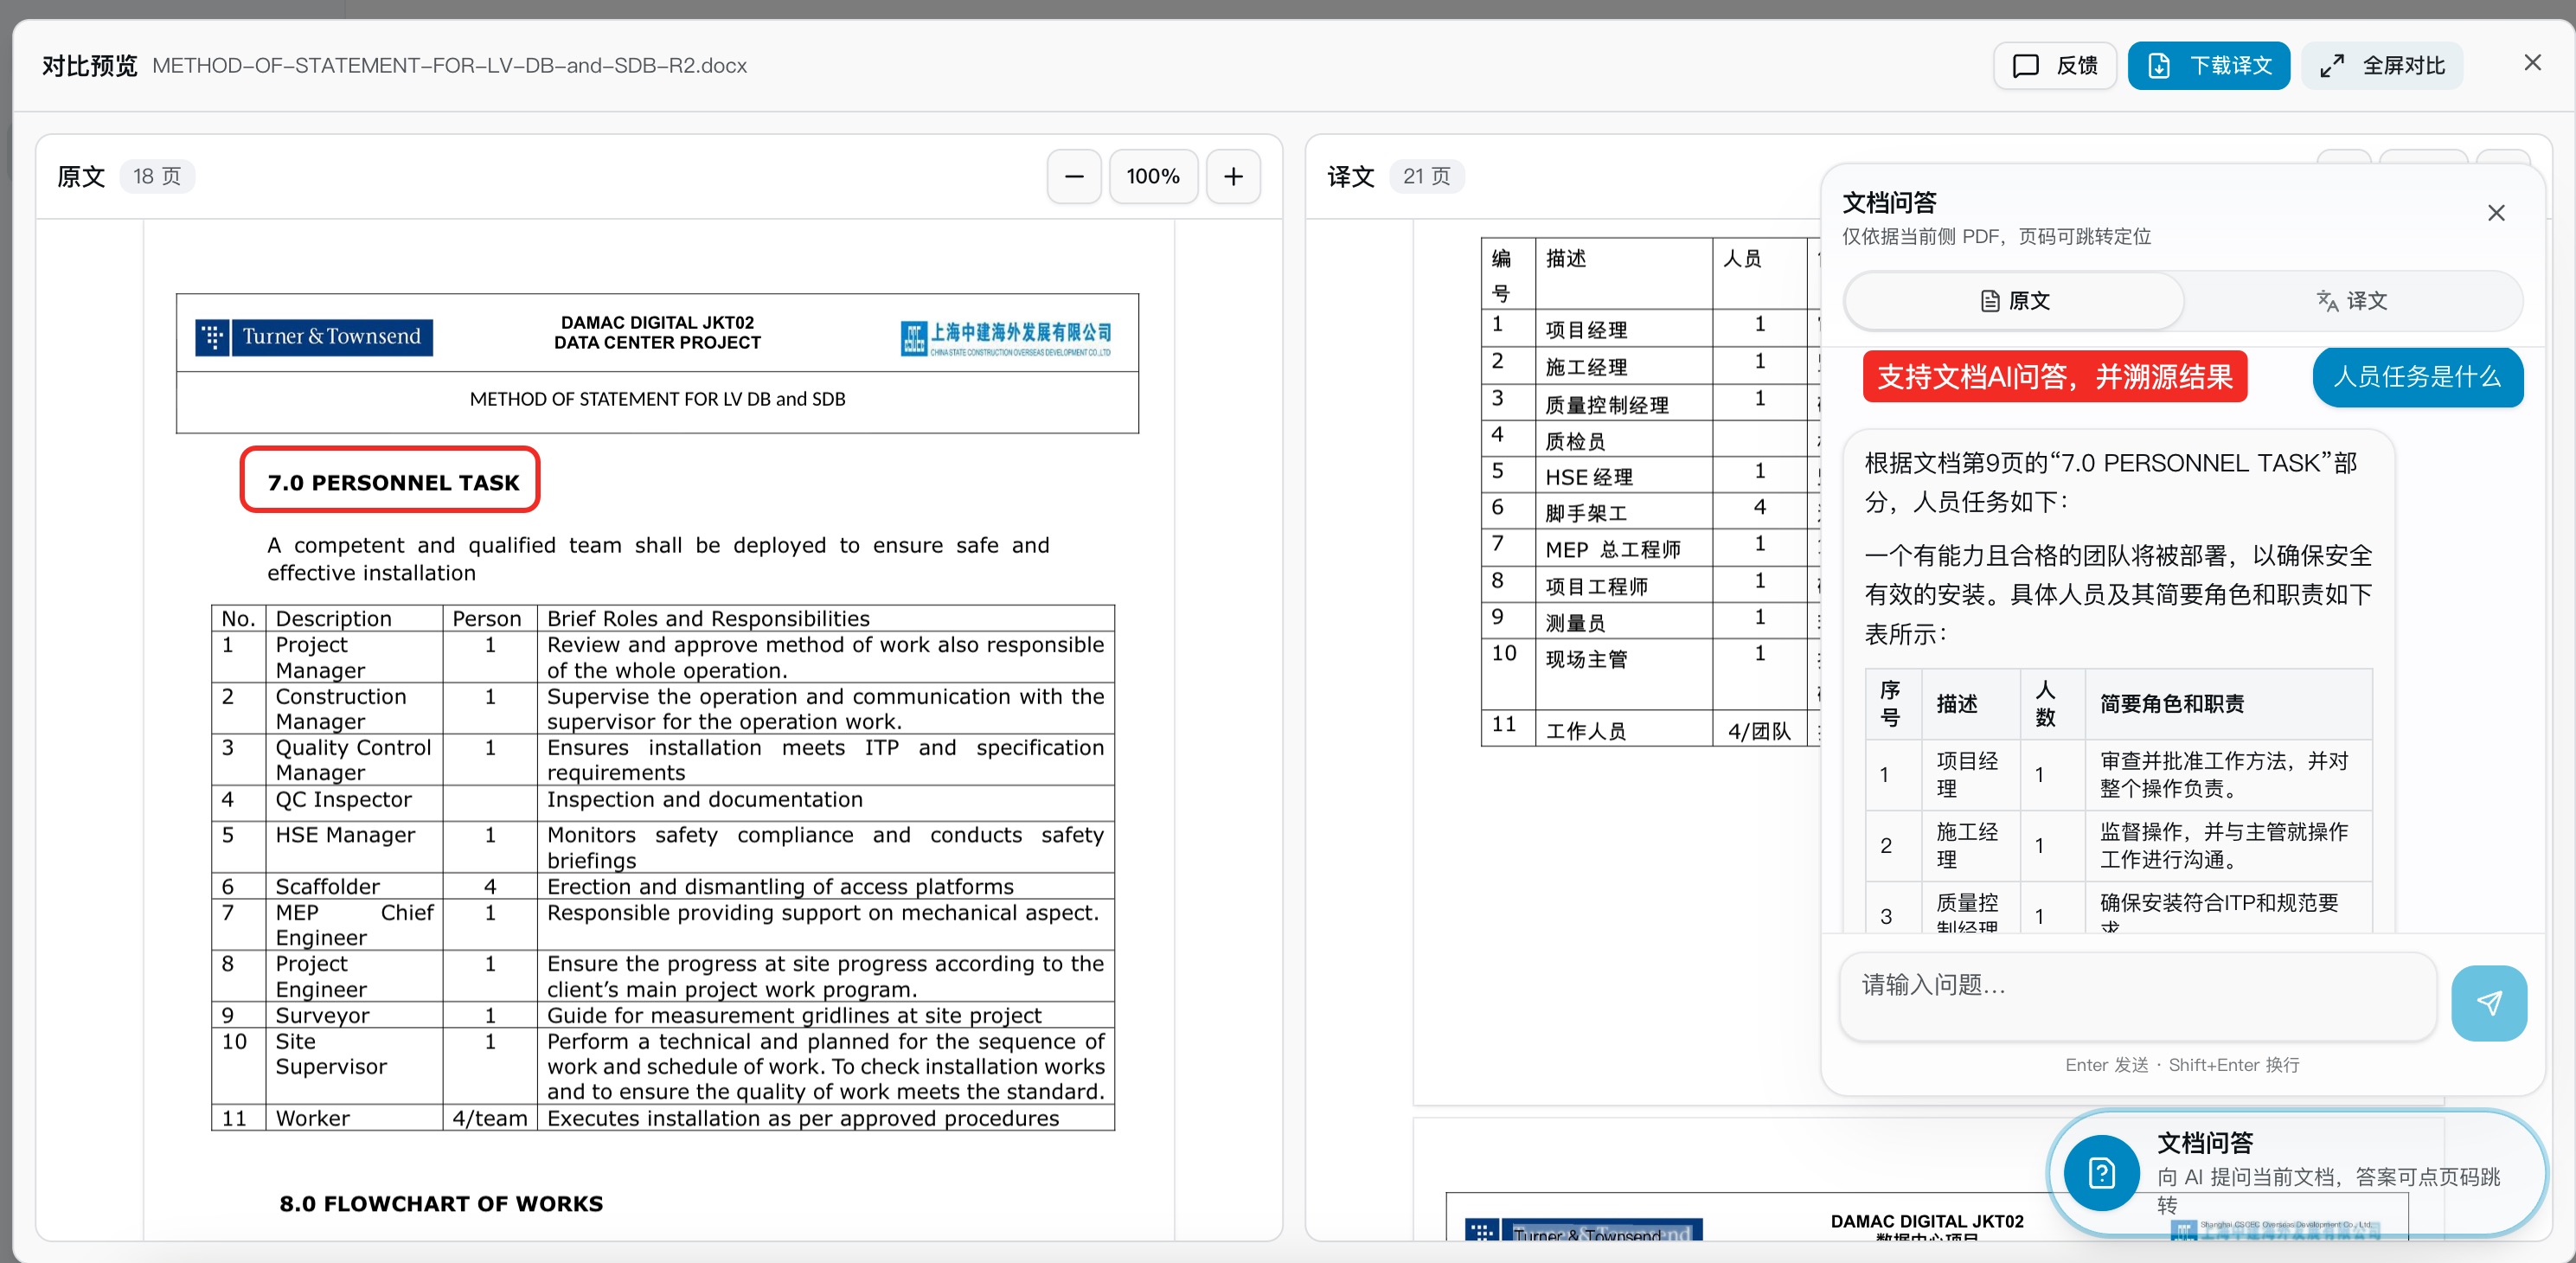
Task: Click the 100% zoom level display
Action: pos(1153,177)
